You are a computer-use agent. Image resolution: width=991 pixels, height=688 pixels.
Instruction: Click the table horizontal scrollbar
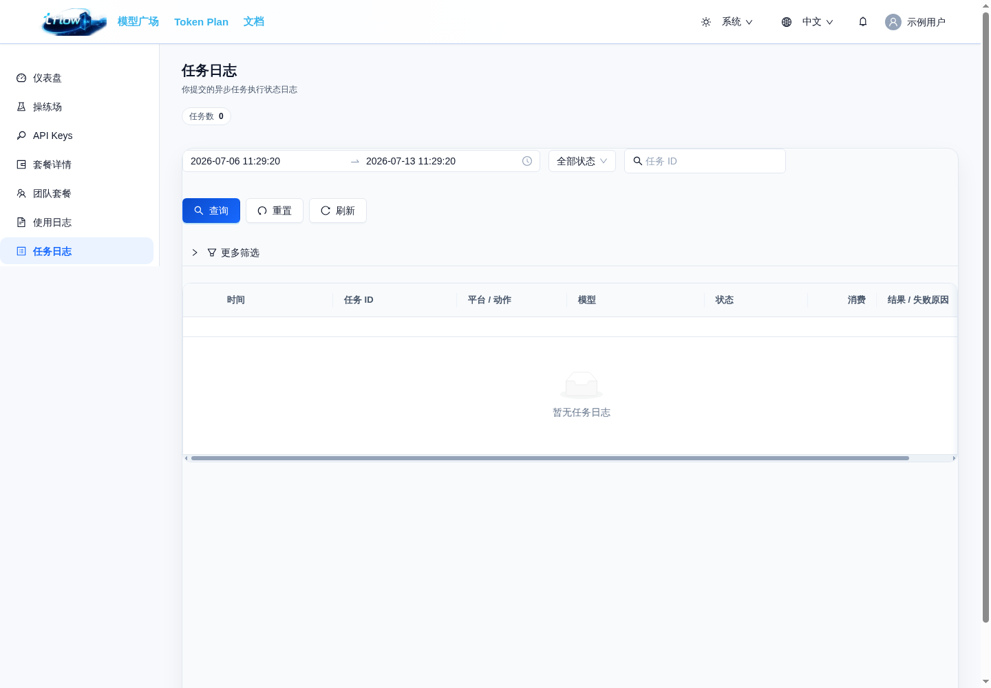click(550, 458)
